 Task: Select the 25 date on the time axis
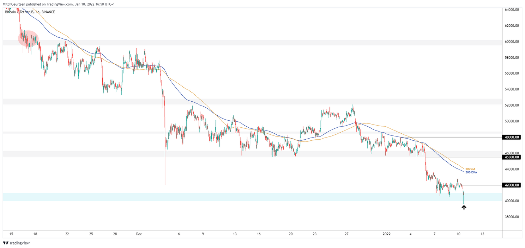pos(91,234)
